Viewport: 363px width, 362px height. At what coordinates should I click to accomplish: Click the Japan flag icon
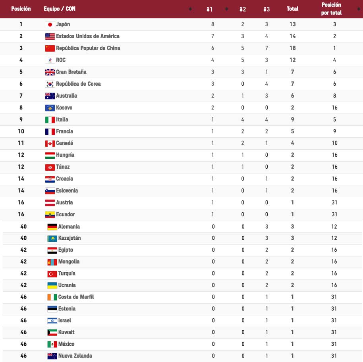click(x=50, y=25)
